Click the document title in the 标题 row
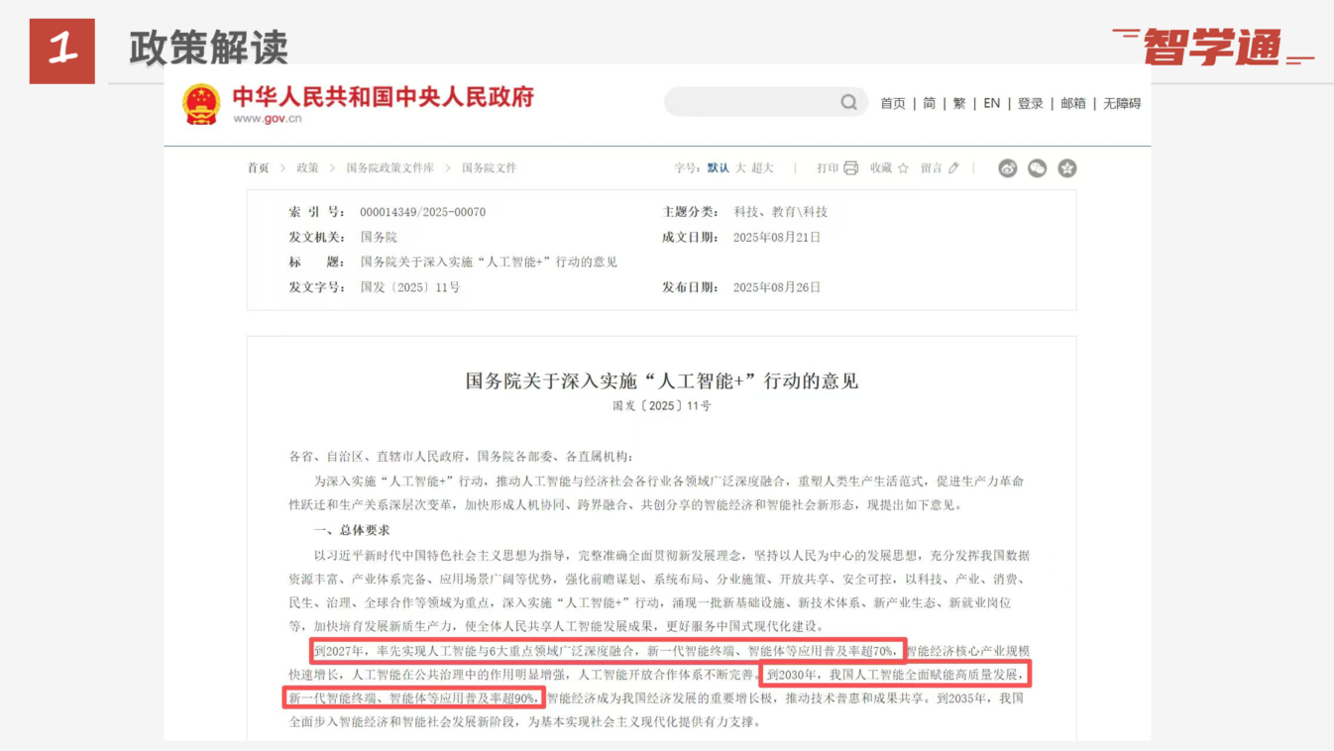This screenshot has width=1334, height=751. (x=489, y=263)
